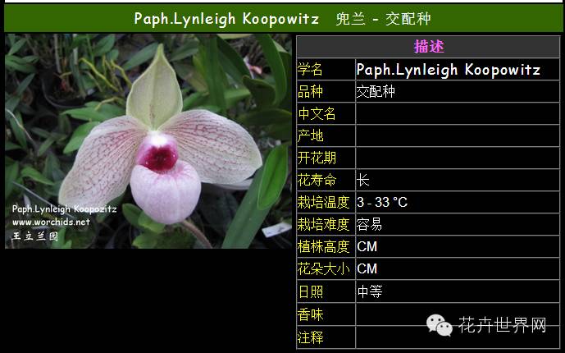Click the empty 中文名 value cell

458,114
